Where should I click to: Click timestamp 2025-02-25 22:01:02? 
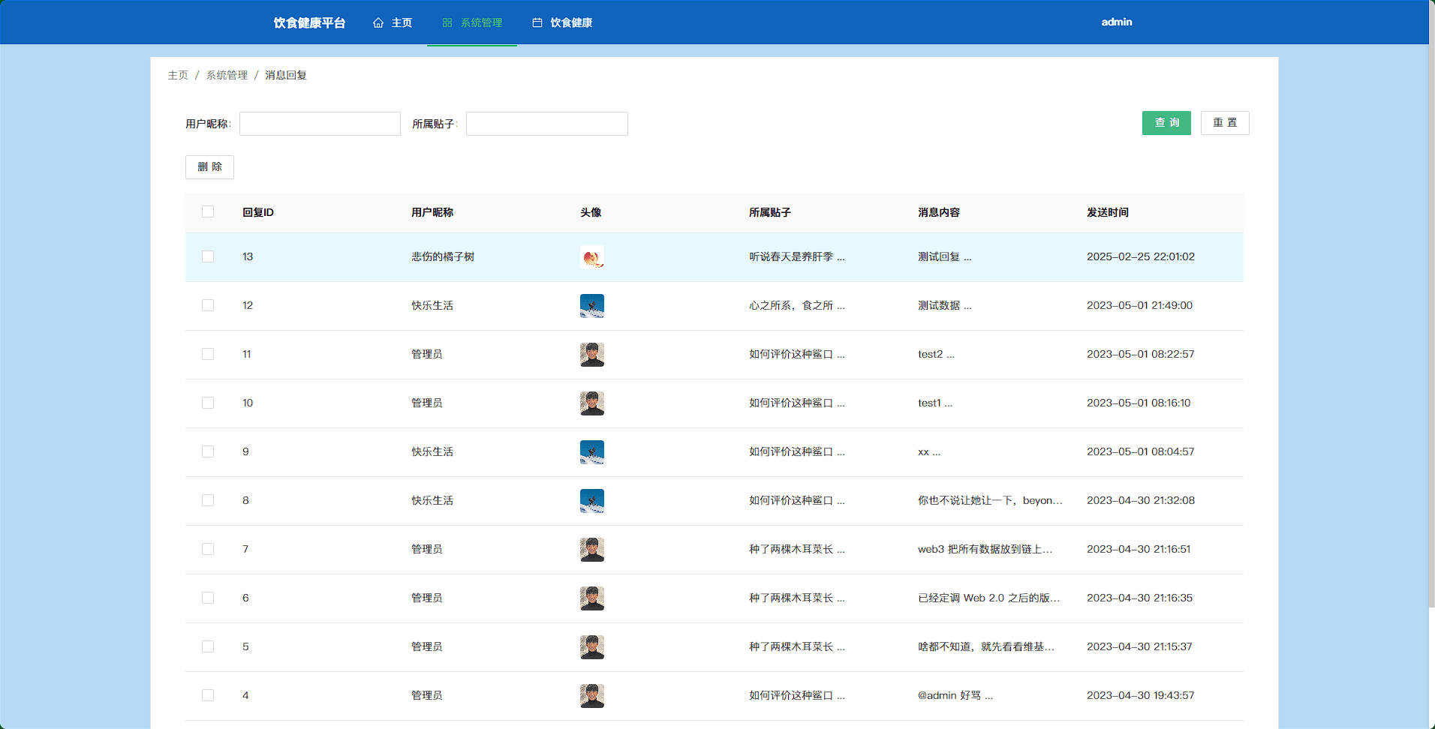coord(1141,256)
